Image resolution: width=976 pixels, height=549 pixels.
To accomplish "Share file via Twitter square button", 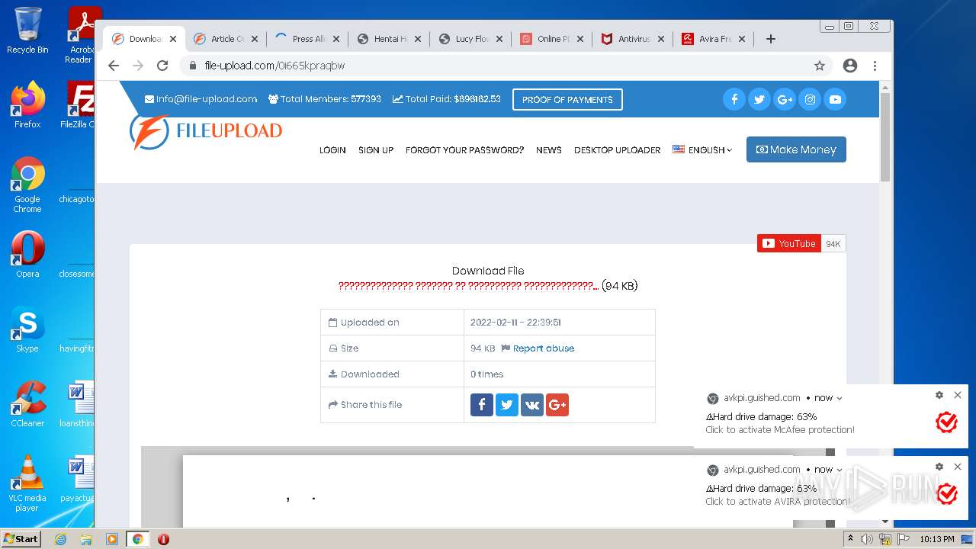I will [x=507, y=405].
